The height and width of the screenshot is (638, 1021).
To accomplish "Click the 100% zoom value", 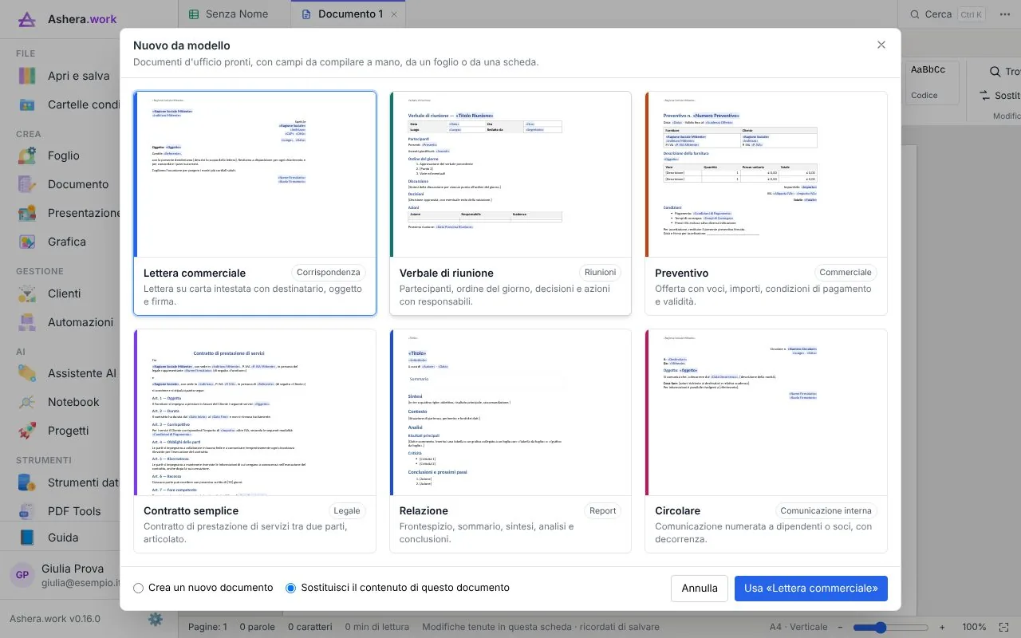I will coord(974,628).
